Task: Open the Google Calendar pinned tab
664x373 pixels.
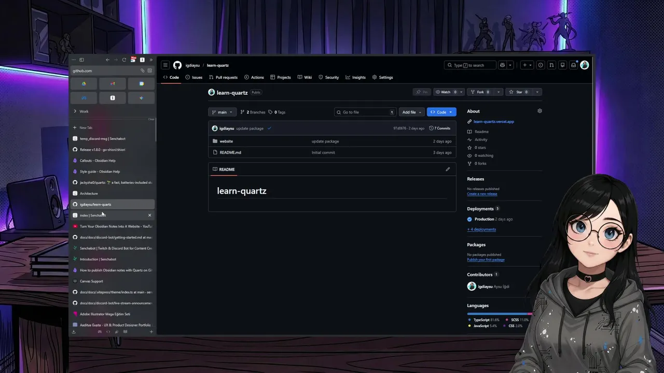Action: pyautogui.click(x=141, y=83)
